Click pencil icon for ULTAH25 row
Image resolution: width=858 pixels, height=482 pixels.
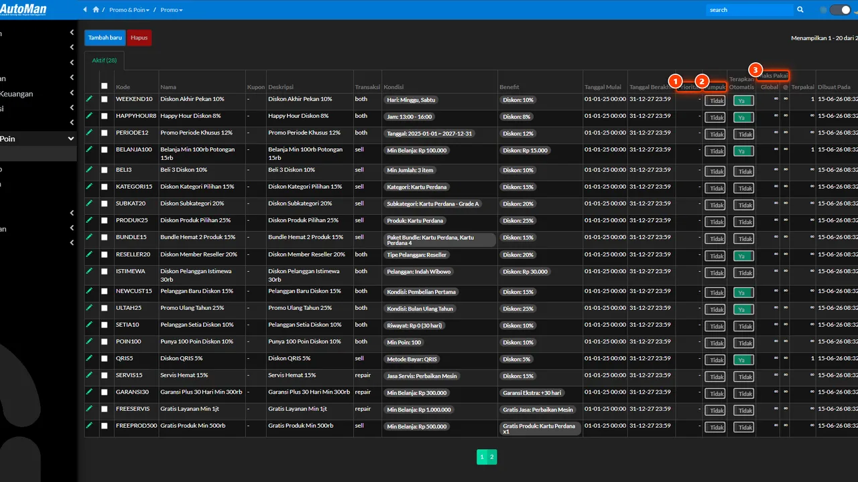pyautogui.click(x=89, y=307)
